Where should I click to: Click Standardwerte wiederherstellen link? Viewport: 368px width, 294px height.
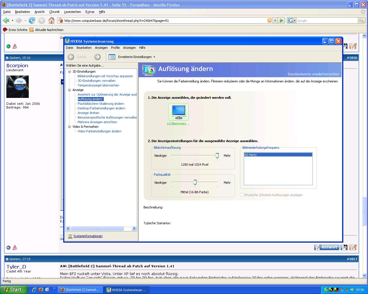click(313, 74)
